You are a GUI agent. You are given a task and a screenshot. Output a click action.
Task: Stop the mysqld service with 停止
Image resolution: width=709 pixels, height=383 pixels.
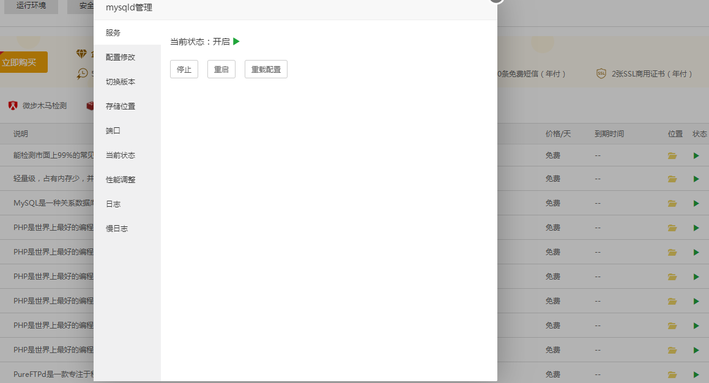pyautogui.click(x=184, y=69)
